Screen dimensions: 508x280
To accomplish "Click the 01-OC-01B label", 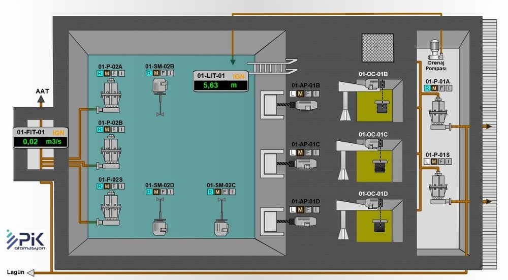I will click(x=373, y=74).
